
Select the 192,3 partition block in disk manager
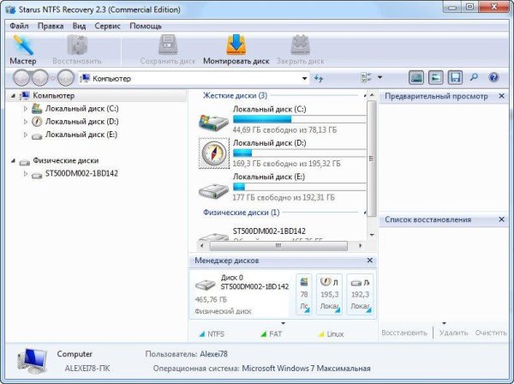pos(360,295)
